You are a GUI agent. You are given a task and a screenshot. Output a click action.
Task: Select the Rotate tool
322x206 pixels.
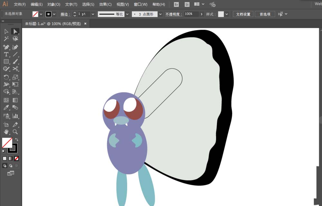tap(6, 77)
